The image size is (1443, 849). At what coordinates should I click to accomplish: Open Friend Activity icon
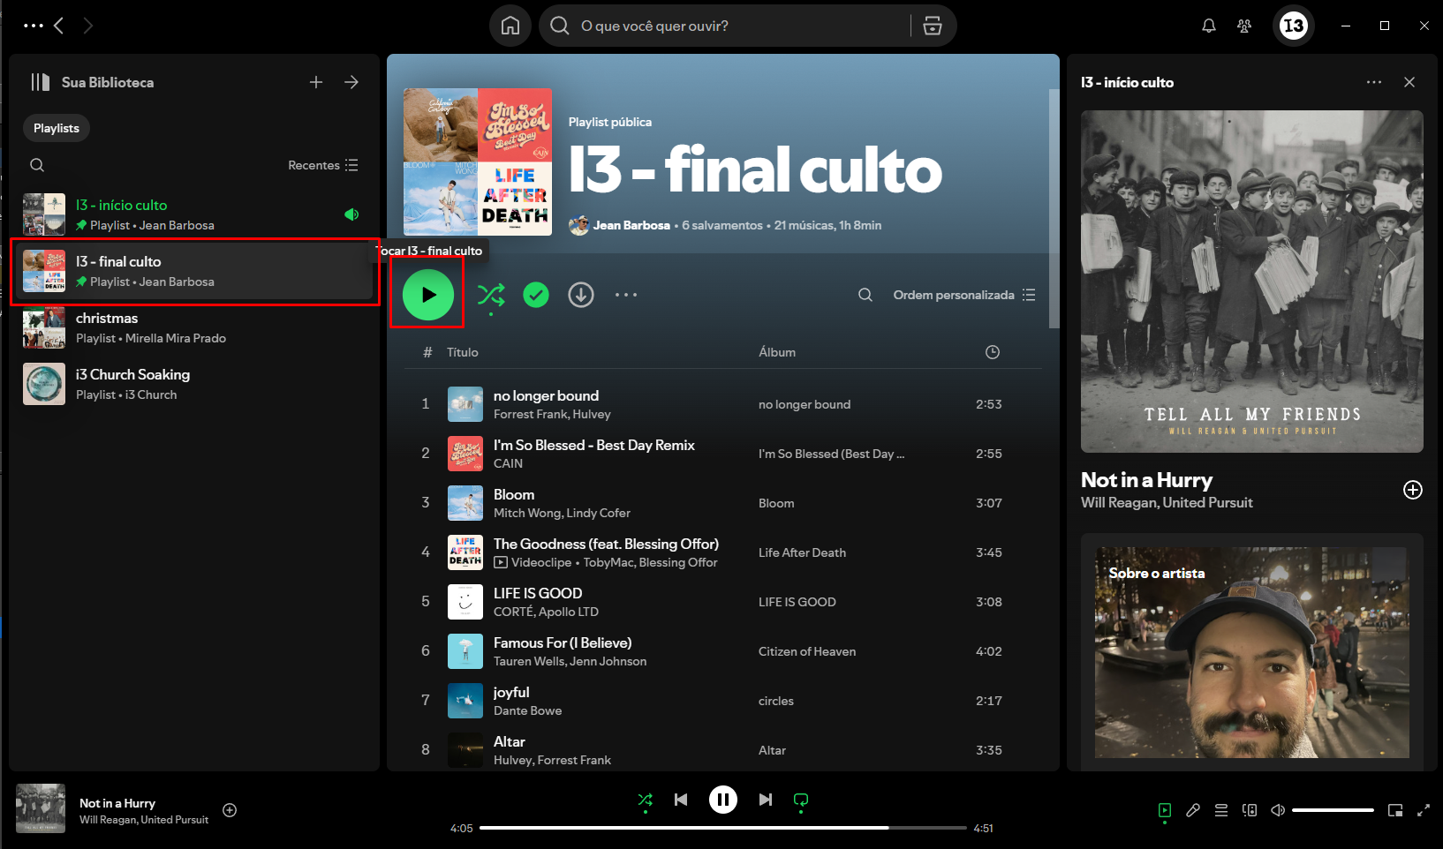point(1244,26)
